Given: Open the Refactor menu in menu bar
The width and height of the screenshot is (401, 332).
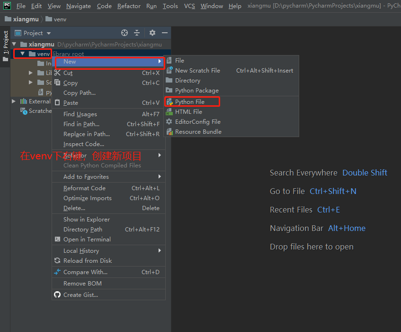Looking at the screenshot, I should pyautogui.click(x=129, y=6).
